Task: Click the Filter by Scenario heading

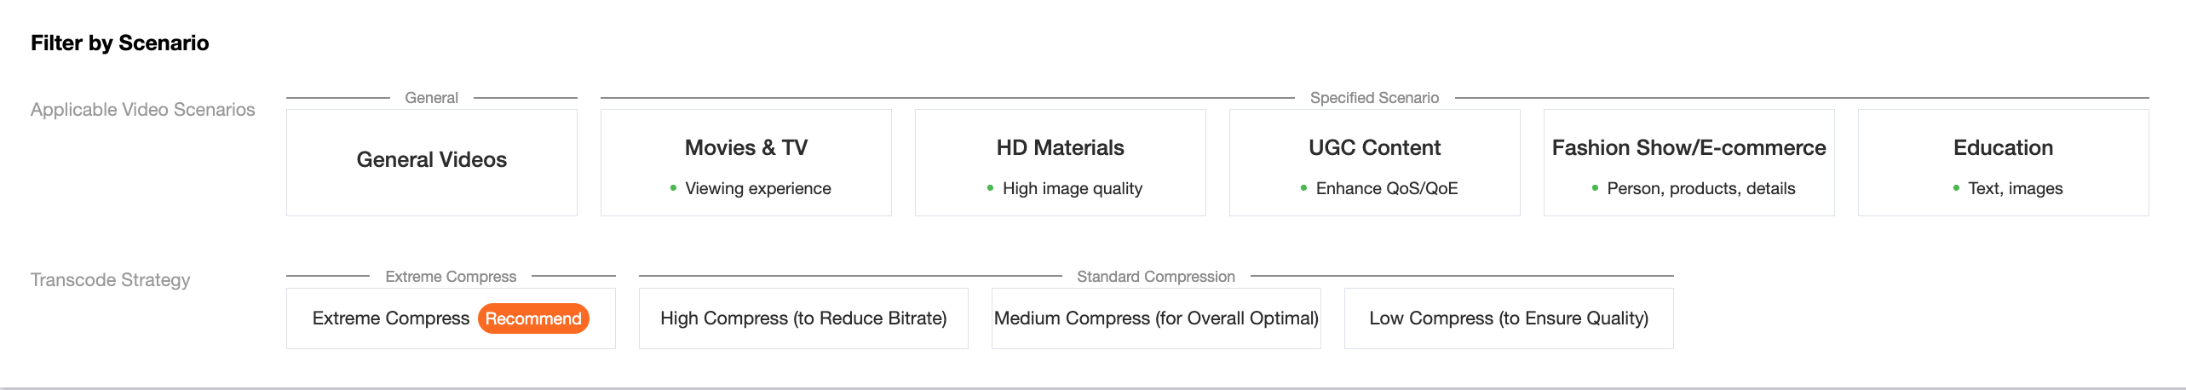Action: click(120, 43)
